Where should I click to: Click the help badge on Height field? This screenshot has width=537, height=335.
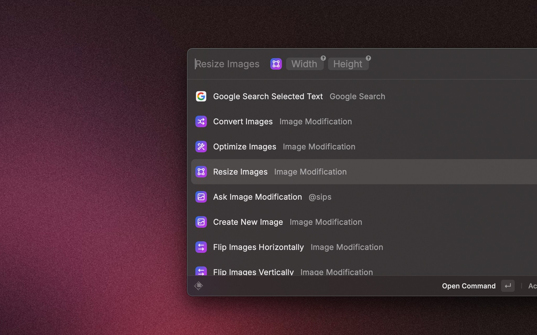[x=368, y=58]
